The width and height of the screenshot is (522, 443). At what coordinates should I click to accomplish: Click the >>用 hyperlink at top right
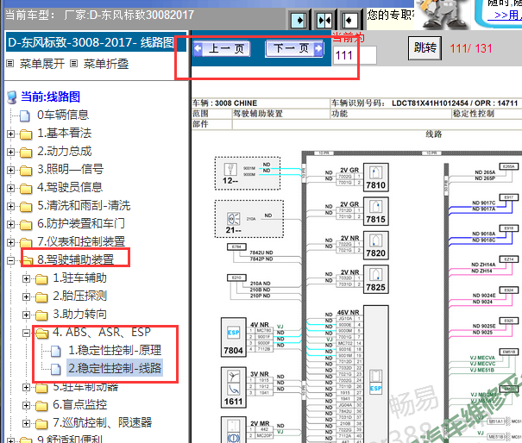(505, 16)
